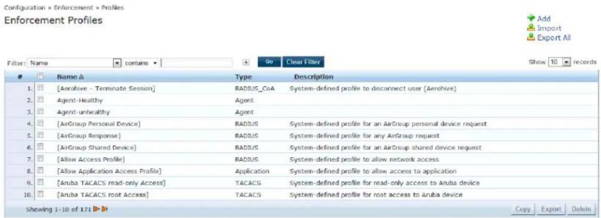Screen dimensions: 601x218
Task: Open [AirGroup Personal Device] profile
Action: point(99,124)
